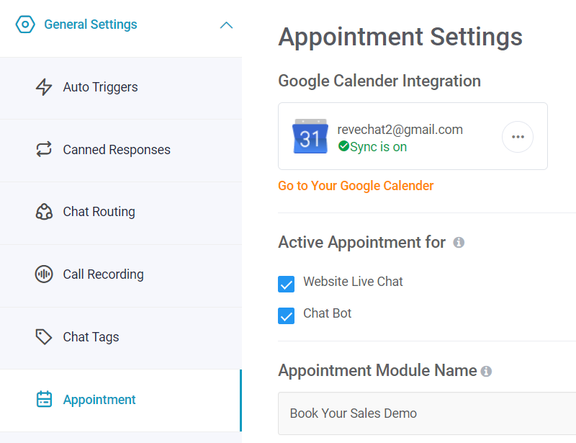Select Call Recording in the sidebar
This screenshot has width=576, height=443.
click(103, 274)
